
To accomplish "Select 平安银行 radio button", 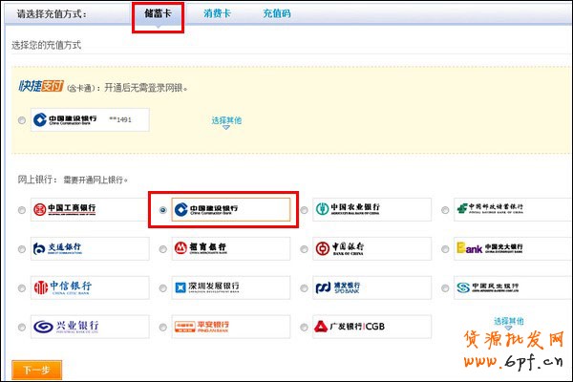I will 163,328.
